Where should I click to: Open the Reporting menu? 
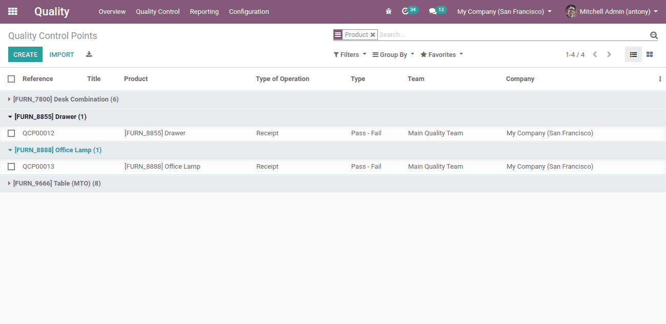204,11
